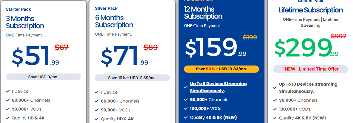Select the '12 Months Subscription' heading

(203, 12)
